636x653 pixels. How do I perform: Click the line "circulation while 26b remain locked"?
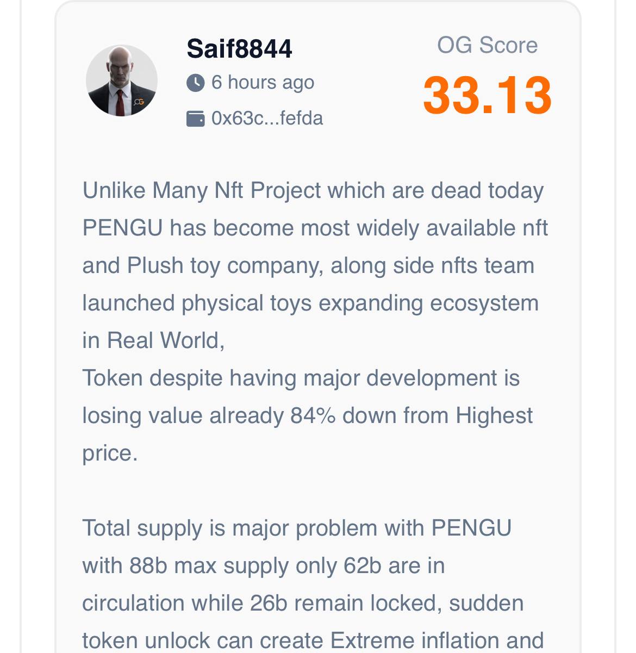(x=303, y=604)
